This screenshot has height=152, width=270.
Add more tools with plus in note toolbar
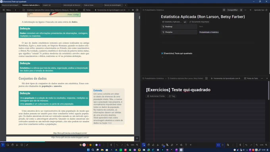191,145
